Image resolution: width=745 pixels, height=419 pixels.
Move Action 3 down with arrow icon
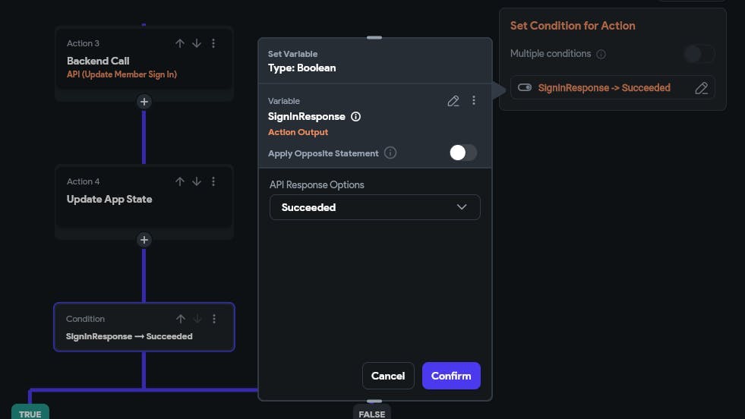(197, 43)
